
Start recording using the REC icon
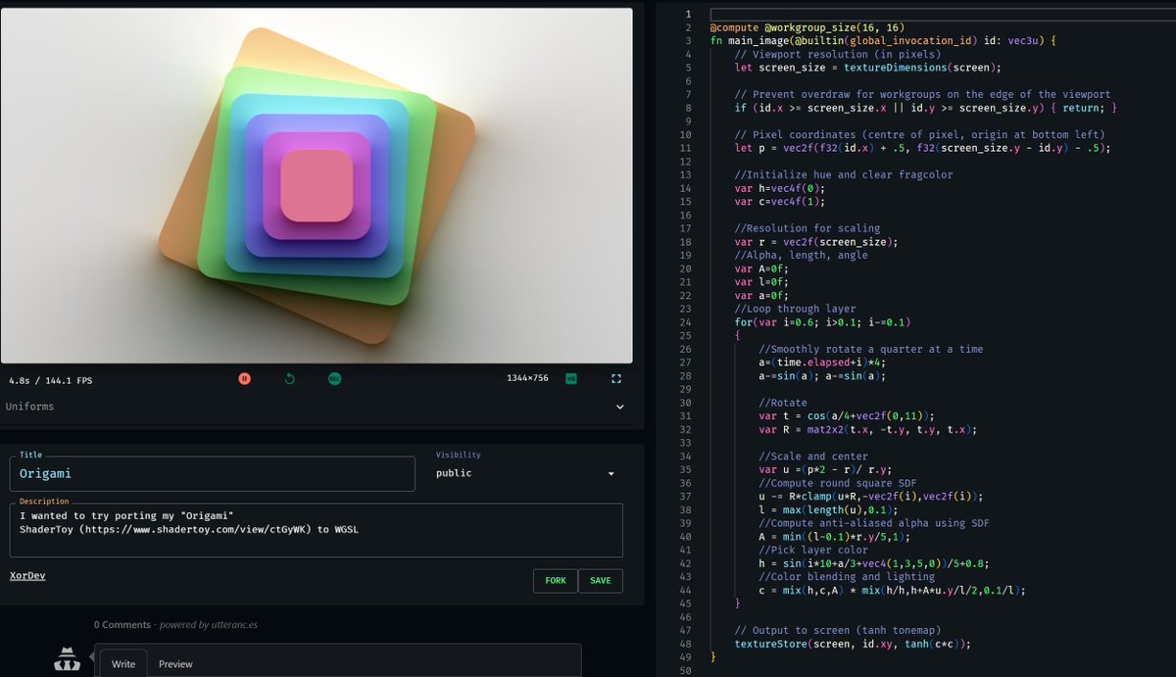[x=334, y=377]
